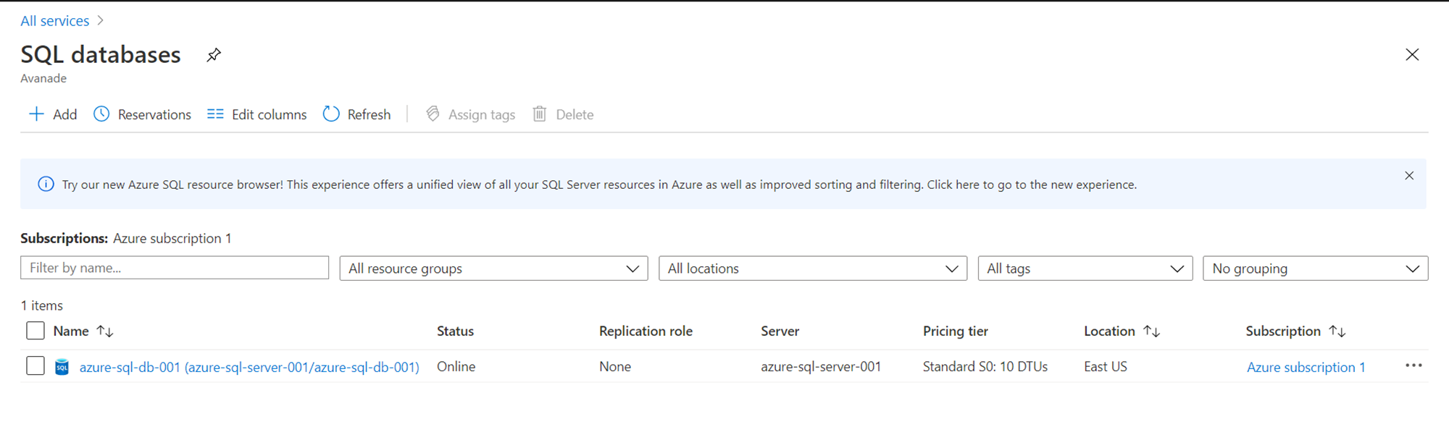
Task: Open the Azure subscription 1 link
Action: point(1306,367)
